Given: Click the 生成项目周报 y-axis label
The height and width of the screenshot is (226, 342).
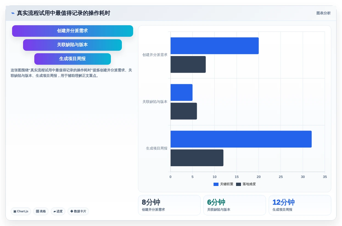Looking at the screenshot, I should coord(157,148).
